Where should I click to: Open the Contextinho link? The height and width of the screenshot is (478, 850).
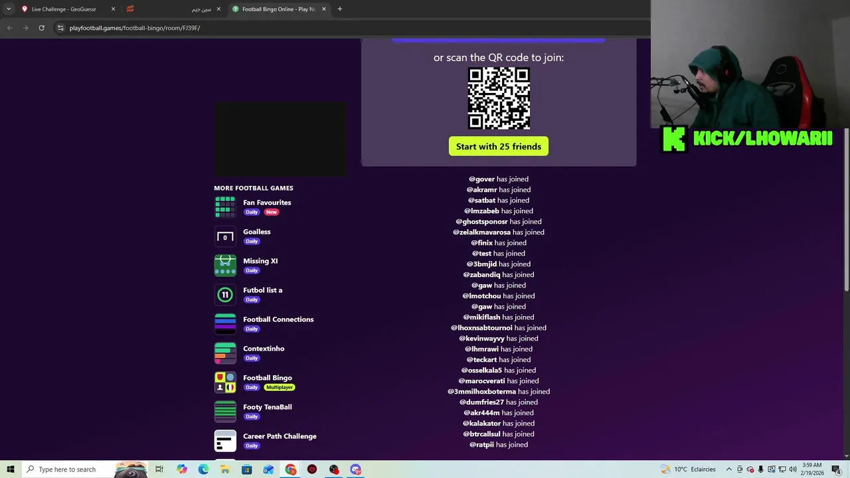[x=264, y=349]
